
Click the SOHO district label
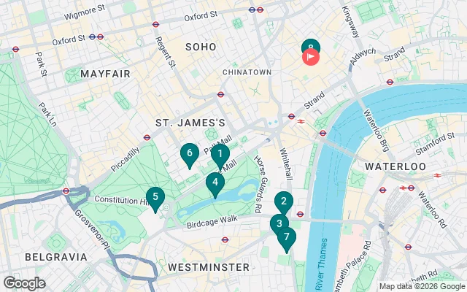[x=201, y=47]
